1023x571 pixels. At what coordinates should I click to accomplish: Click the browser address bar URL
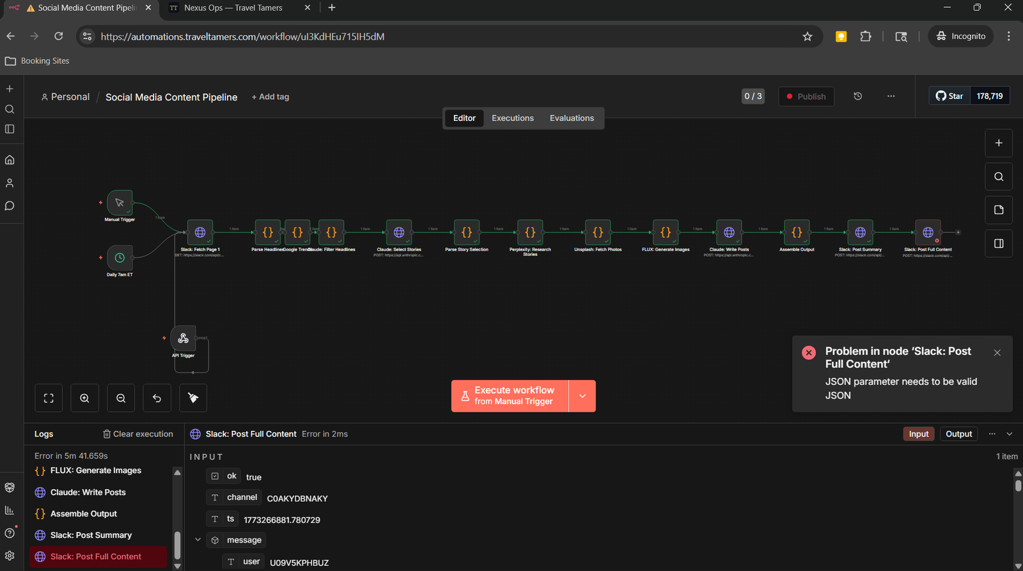243,36
